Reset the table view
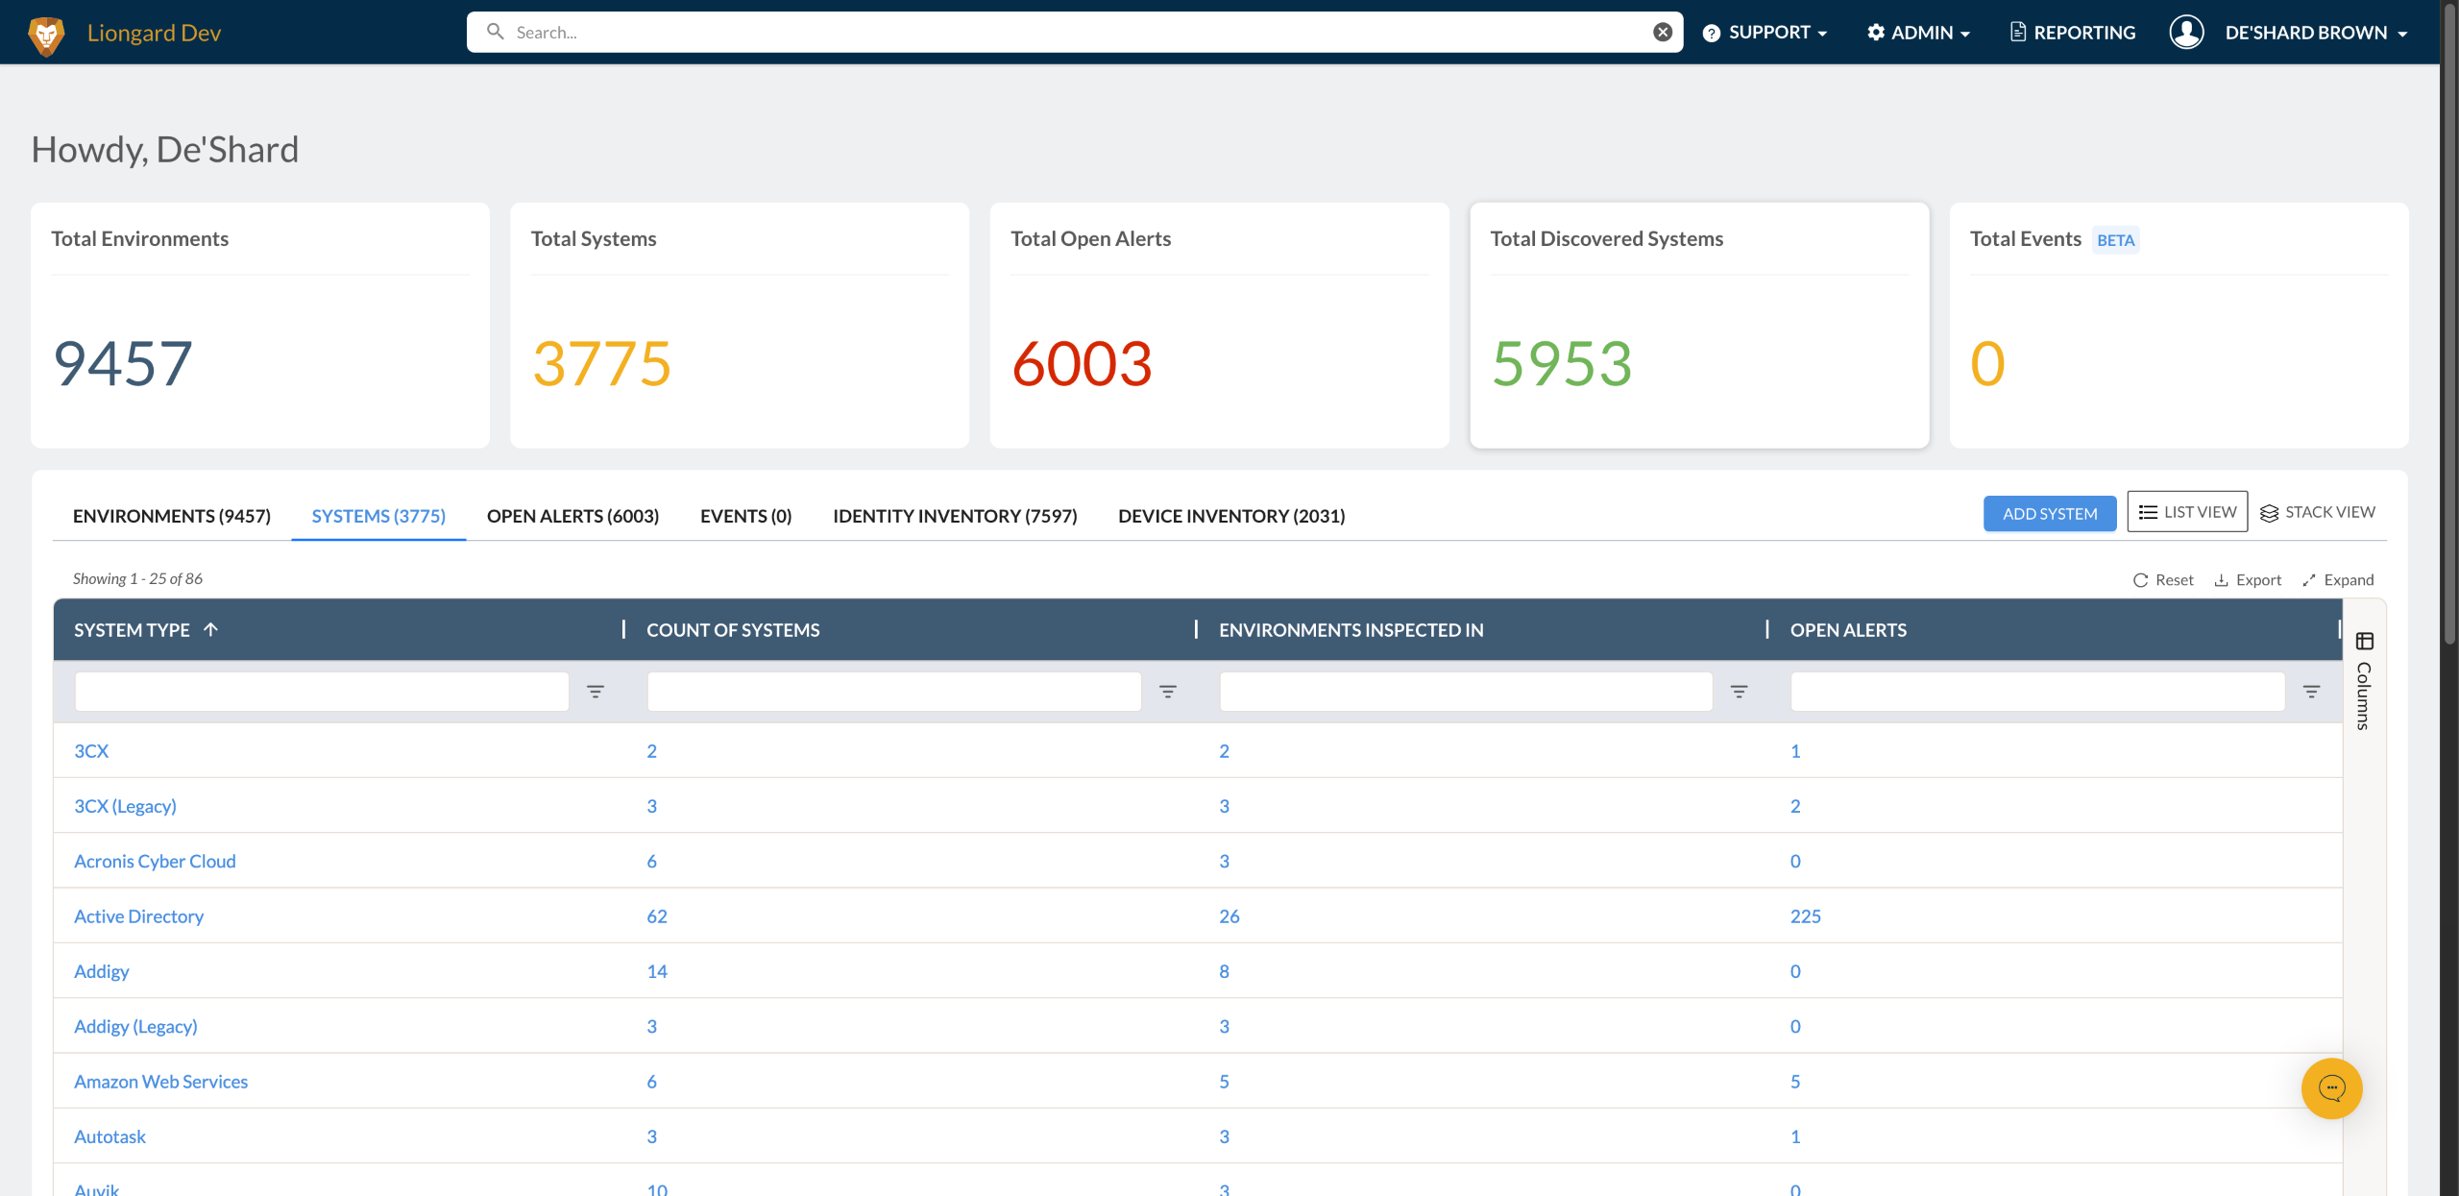Image resolution: width=2459 pixels, height=1196 pixels. coord(2163,580)
